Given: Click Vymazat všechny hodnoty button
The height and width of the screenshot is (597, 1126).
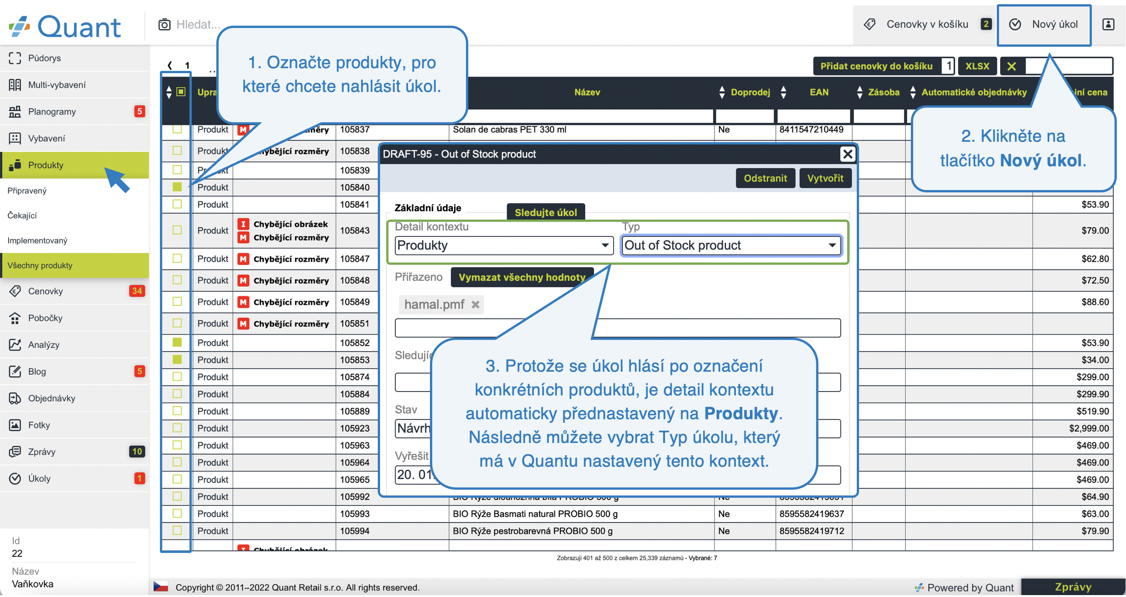Looking at the screenshot, I should point(522,278).
